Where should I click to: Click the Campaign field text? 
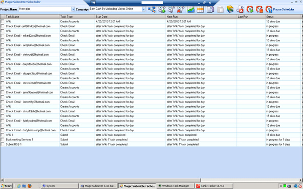111,9
